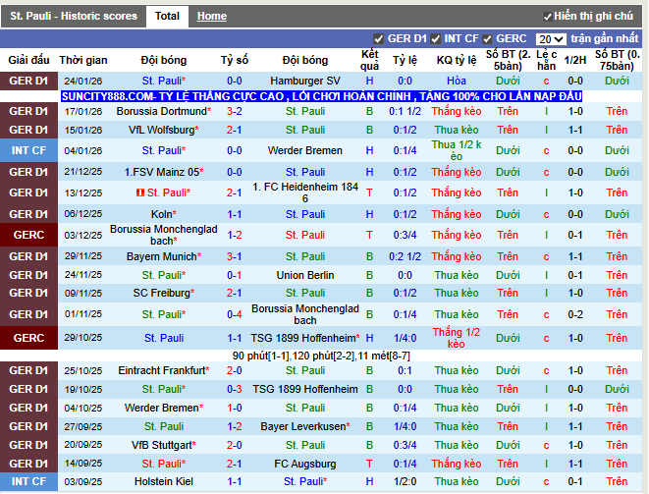
Task: Click the Union Berlin team name
Action: [x=305, y=275]
